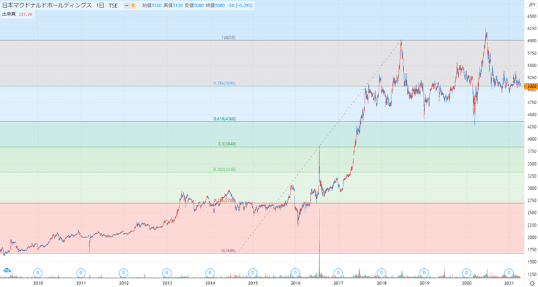Click the TradingView logo icon at chart bottom

pyautogui.click(x=6, y=270)
